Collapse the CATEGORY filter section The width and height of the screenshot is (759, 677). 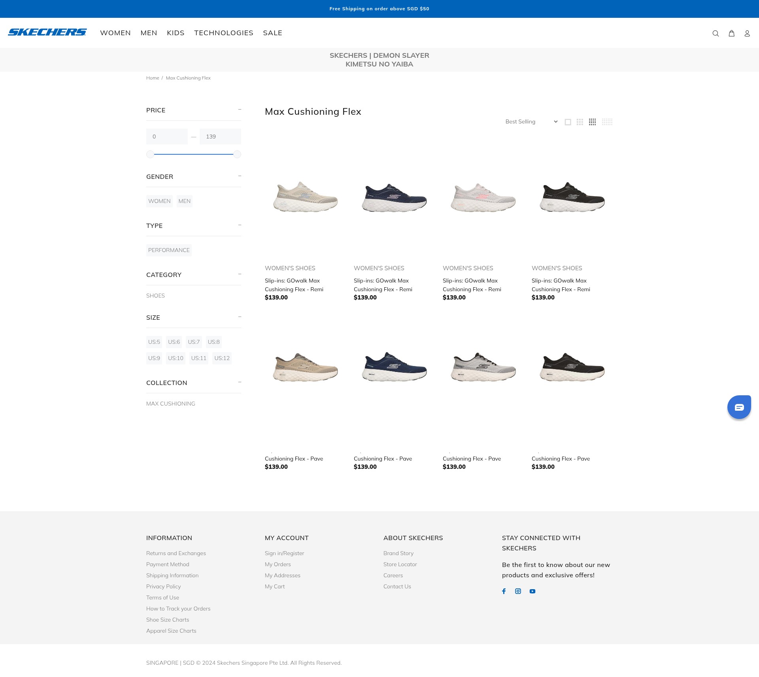coord(240,274)
